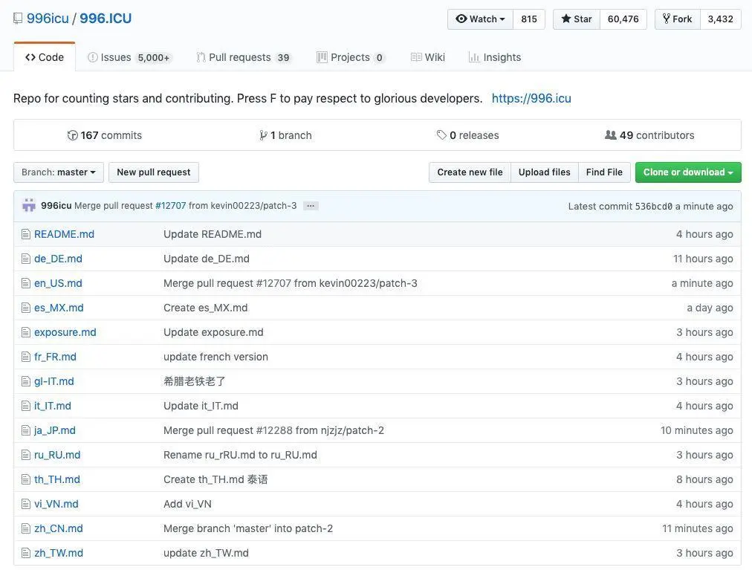This screenshot has width=752, height=570.
Task: Open the https://996.icu link
Action: point(531,98)
